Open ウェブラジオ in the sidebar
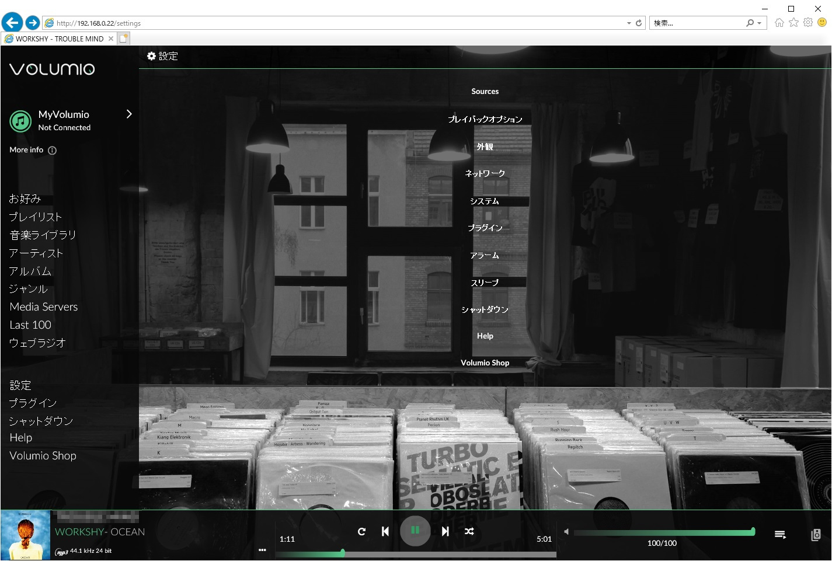Image resolution: width=832 pixels, height=561 pixels. pos(37,343)
